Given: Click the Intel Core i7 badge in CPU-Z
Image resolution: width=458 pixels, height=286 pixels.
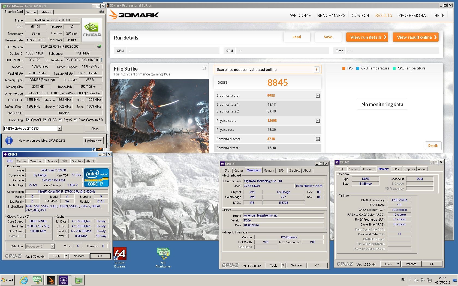Looking at the screenshot, I should (x=97, y=178).
